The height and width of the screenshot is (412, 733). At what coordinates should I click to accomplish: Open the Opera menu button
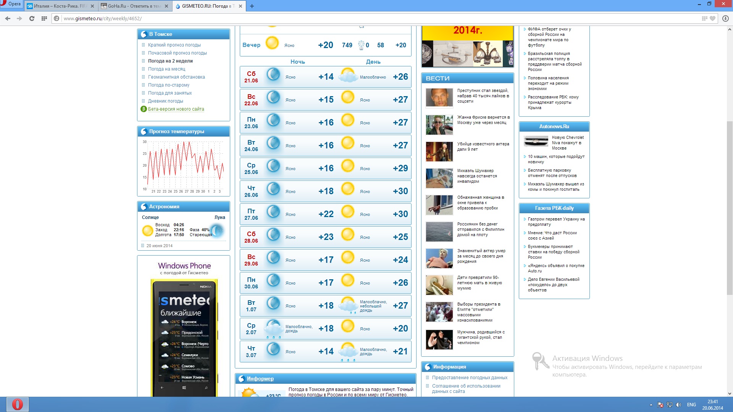(x=11, y=4)
